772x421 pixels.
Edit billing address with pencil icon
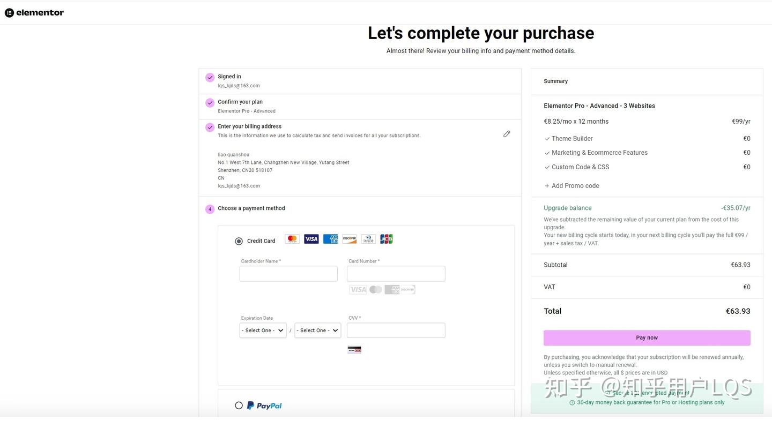coord(507,134)
